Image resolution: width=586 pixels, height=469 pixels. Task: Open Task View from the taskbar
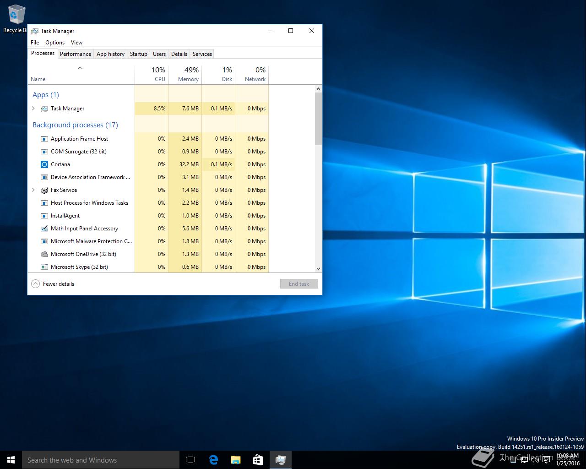pyautogui.click(x=190, y=460)
